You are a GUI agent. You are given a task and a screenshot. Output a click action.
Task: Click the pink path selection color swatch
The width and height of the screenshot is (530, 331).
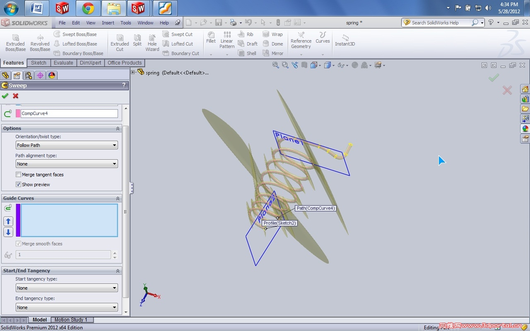click(x=18, y=113)
